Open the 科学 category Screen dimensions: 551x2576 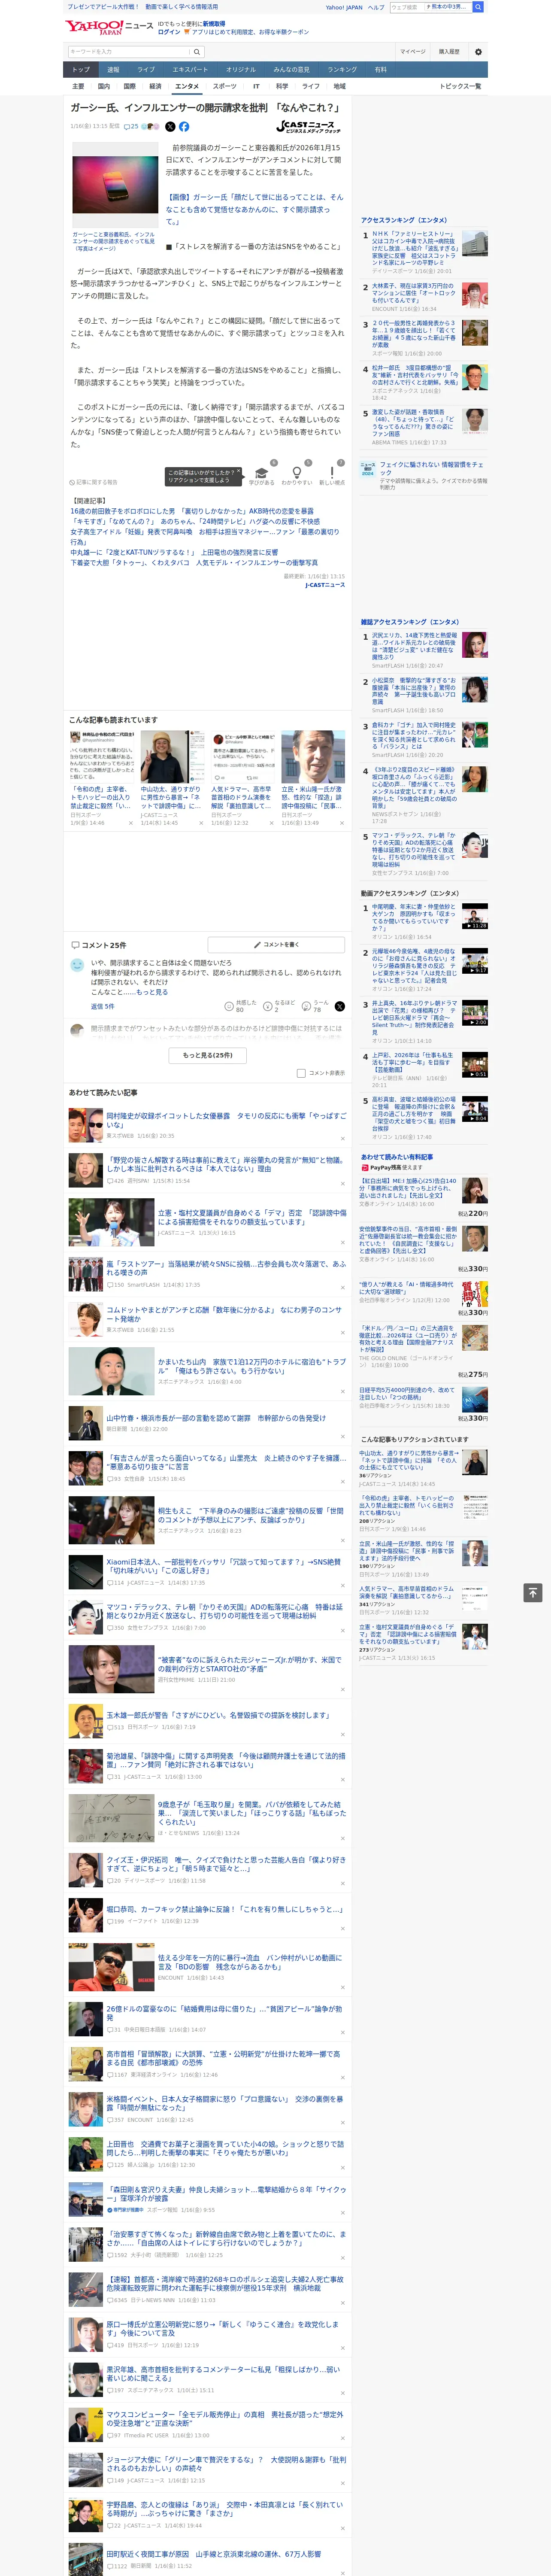click(282, 87)
